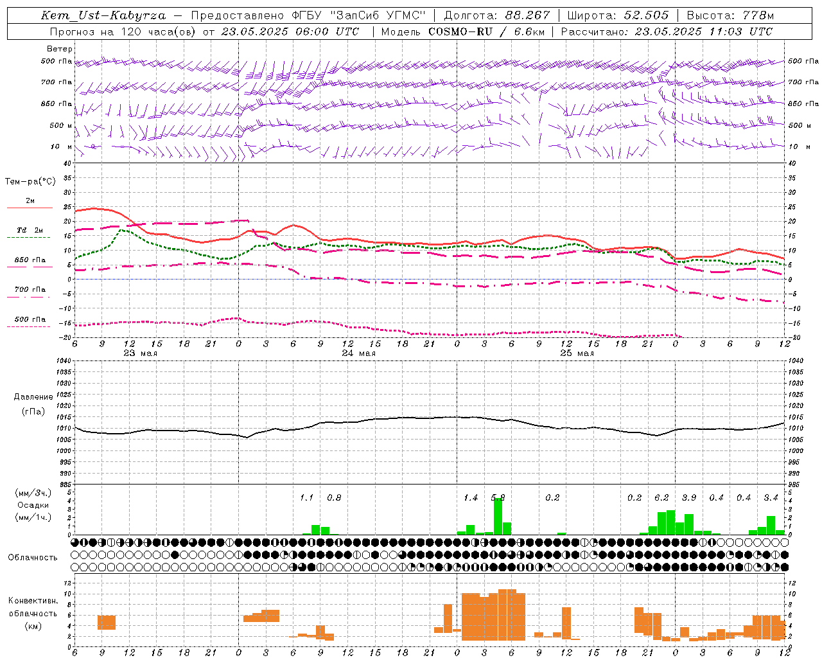This screenshot has height=658, width=822.
Task: Click the Ветер panel label
Action: coord(60,49)
